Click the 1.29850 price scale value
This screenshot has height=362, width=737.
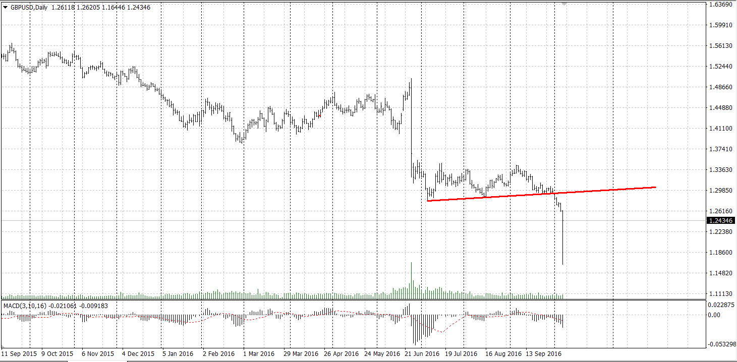(720, 190)
